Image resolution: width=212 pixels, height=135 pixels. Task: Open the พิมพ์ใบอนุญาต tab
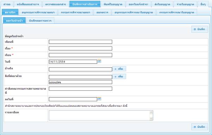point(113,4)
